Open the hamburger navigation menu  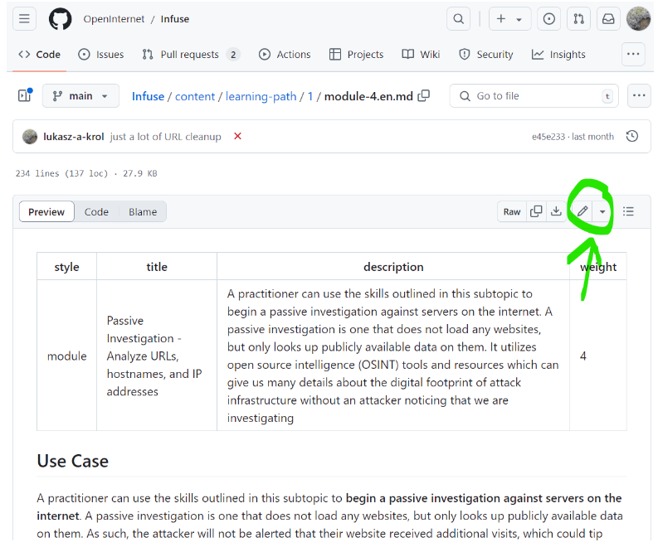pos(24,19)
